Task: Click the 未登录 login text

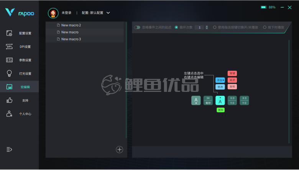Action: coord(66,13)
